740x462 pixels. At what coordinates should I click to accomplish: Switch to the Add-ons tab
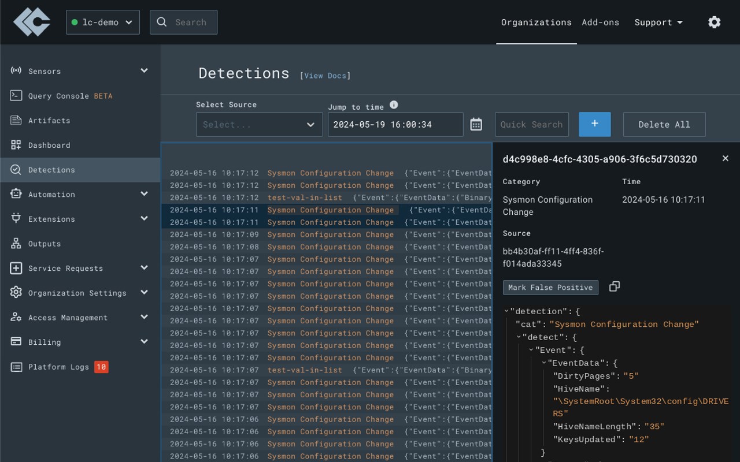coord(600,22)
